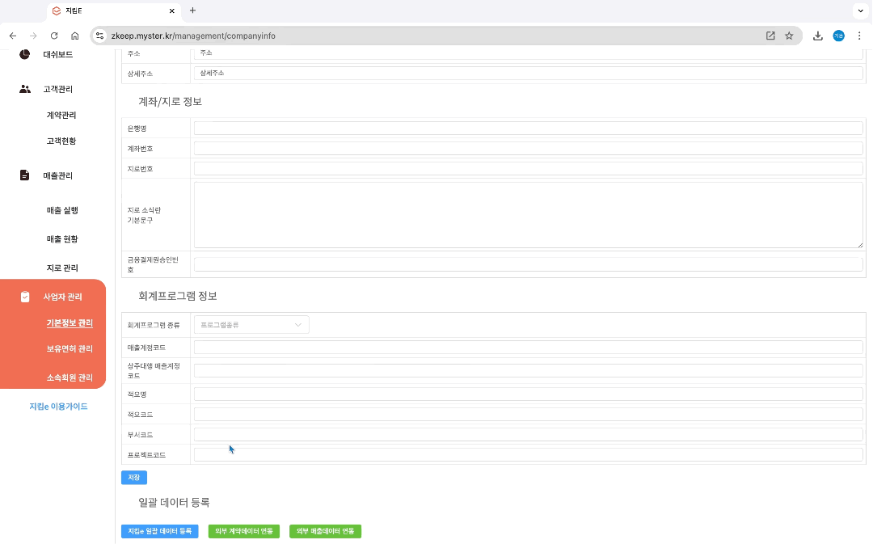The height and width of the screenshot is (544, 873).
Task: Click the 사업자 관리 clipboard icon
Action: 24,297
